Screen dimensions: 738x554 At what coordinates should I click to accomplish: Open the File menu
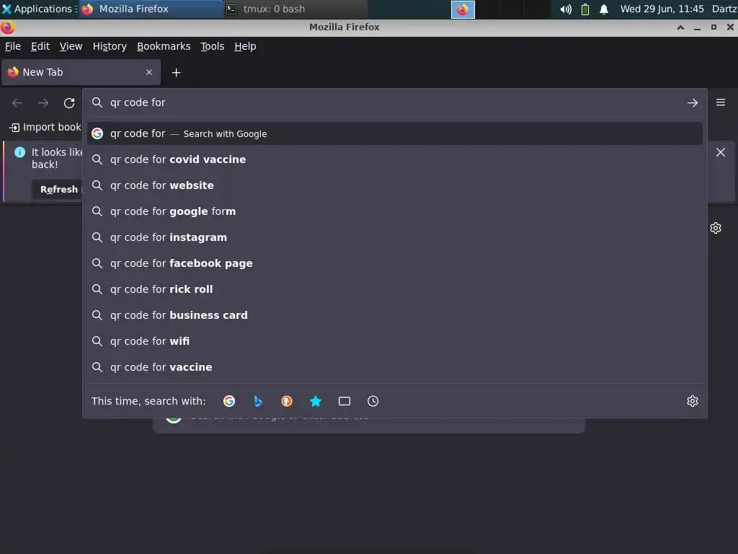[13, 46]
